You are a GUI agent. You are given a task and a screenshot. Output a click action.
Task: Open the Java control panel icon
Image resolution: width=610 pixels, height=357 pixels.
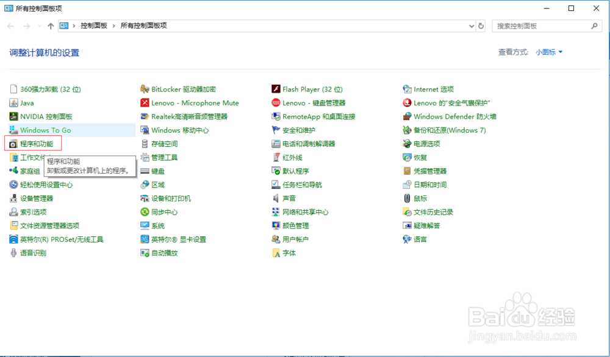(13, 103)
